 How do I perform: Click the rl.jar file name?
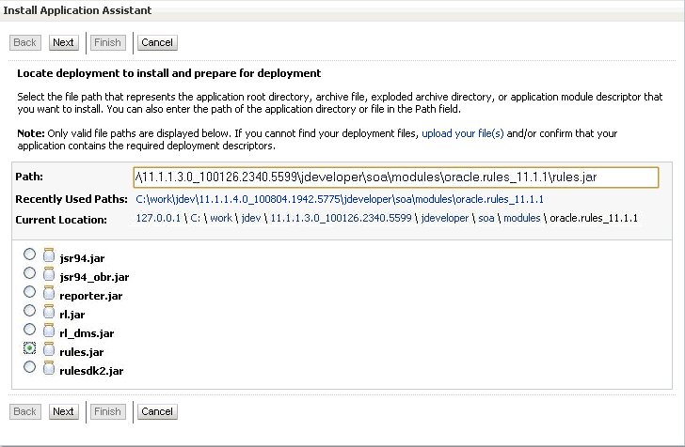click(72, 315)
